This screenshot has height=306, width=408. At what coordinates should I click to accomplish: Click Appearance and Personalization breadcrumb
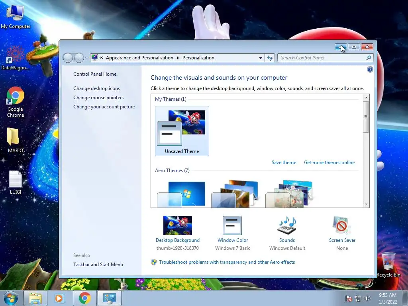click(x=139, y=58)
